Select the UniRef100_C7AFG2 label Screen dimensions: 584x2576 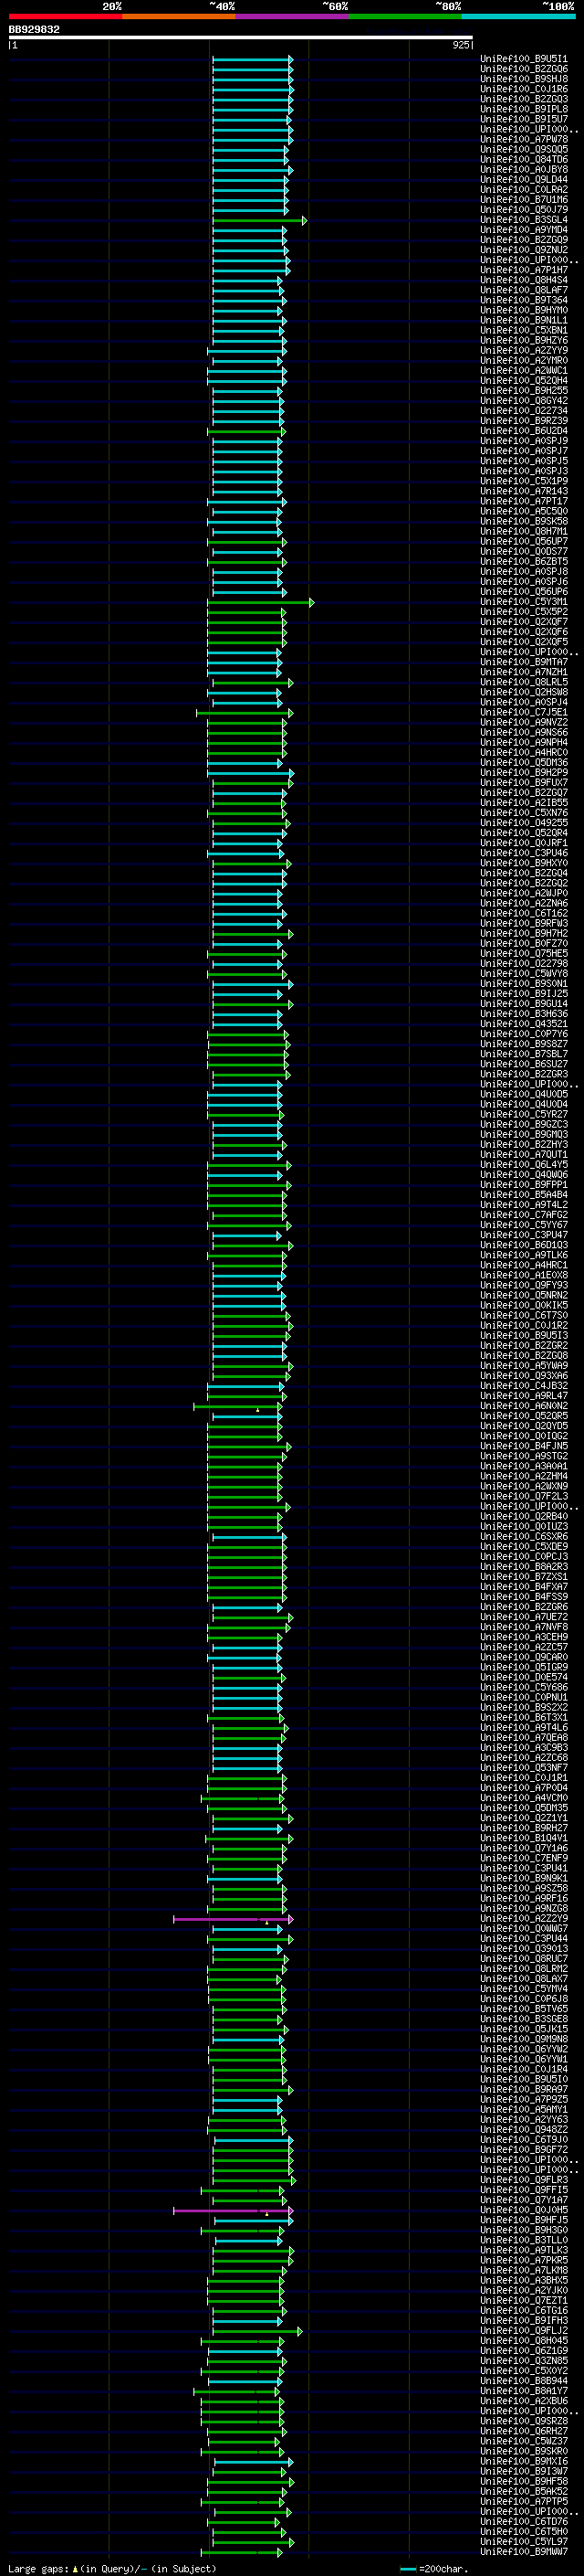[524, 1215]
